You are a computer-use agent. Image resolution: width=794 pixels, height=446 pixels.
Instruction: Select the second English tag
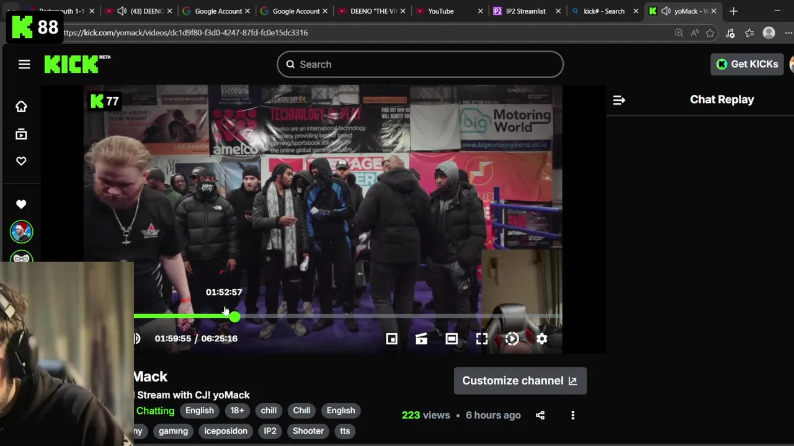click(x=341, y=411)
